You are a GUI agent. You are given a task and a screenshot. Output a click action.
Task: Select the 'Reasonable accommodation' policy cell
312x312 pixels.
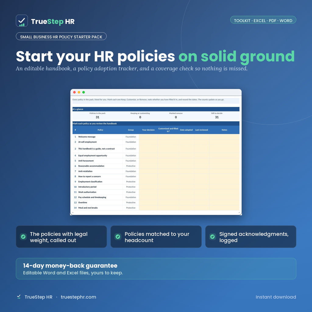100,166
